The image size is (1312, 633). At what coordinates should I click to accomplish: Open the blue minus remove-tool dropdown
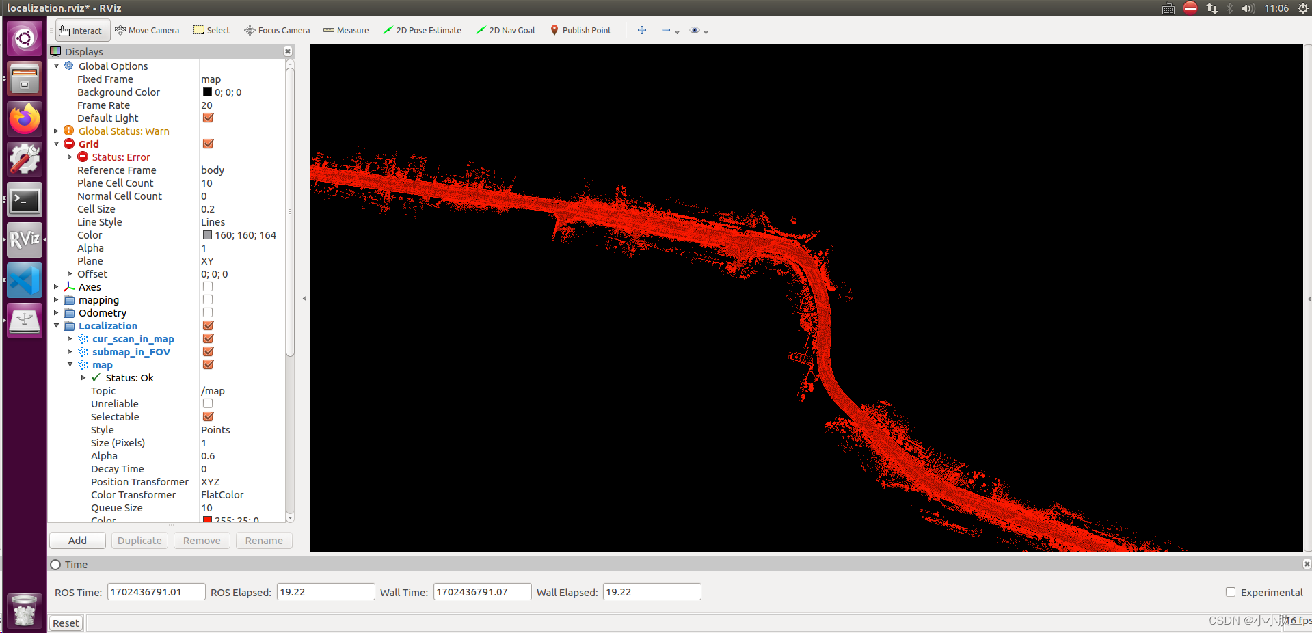pyautogui.click(x=670, y=31)
